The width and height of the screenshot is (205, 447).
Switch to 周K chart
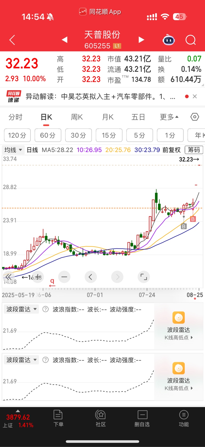coord(77,117)
